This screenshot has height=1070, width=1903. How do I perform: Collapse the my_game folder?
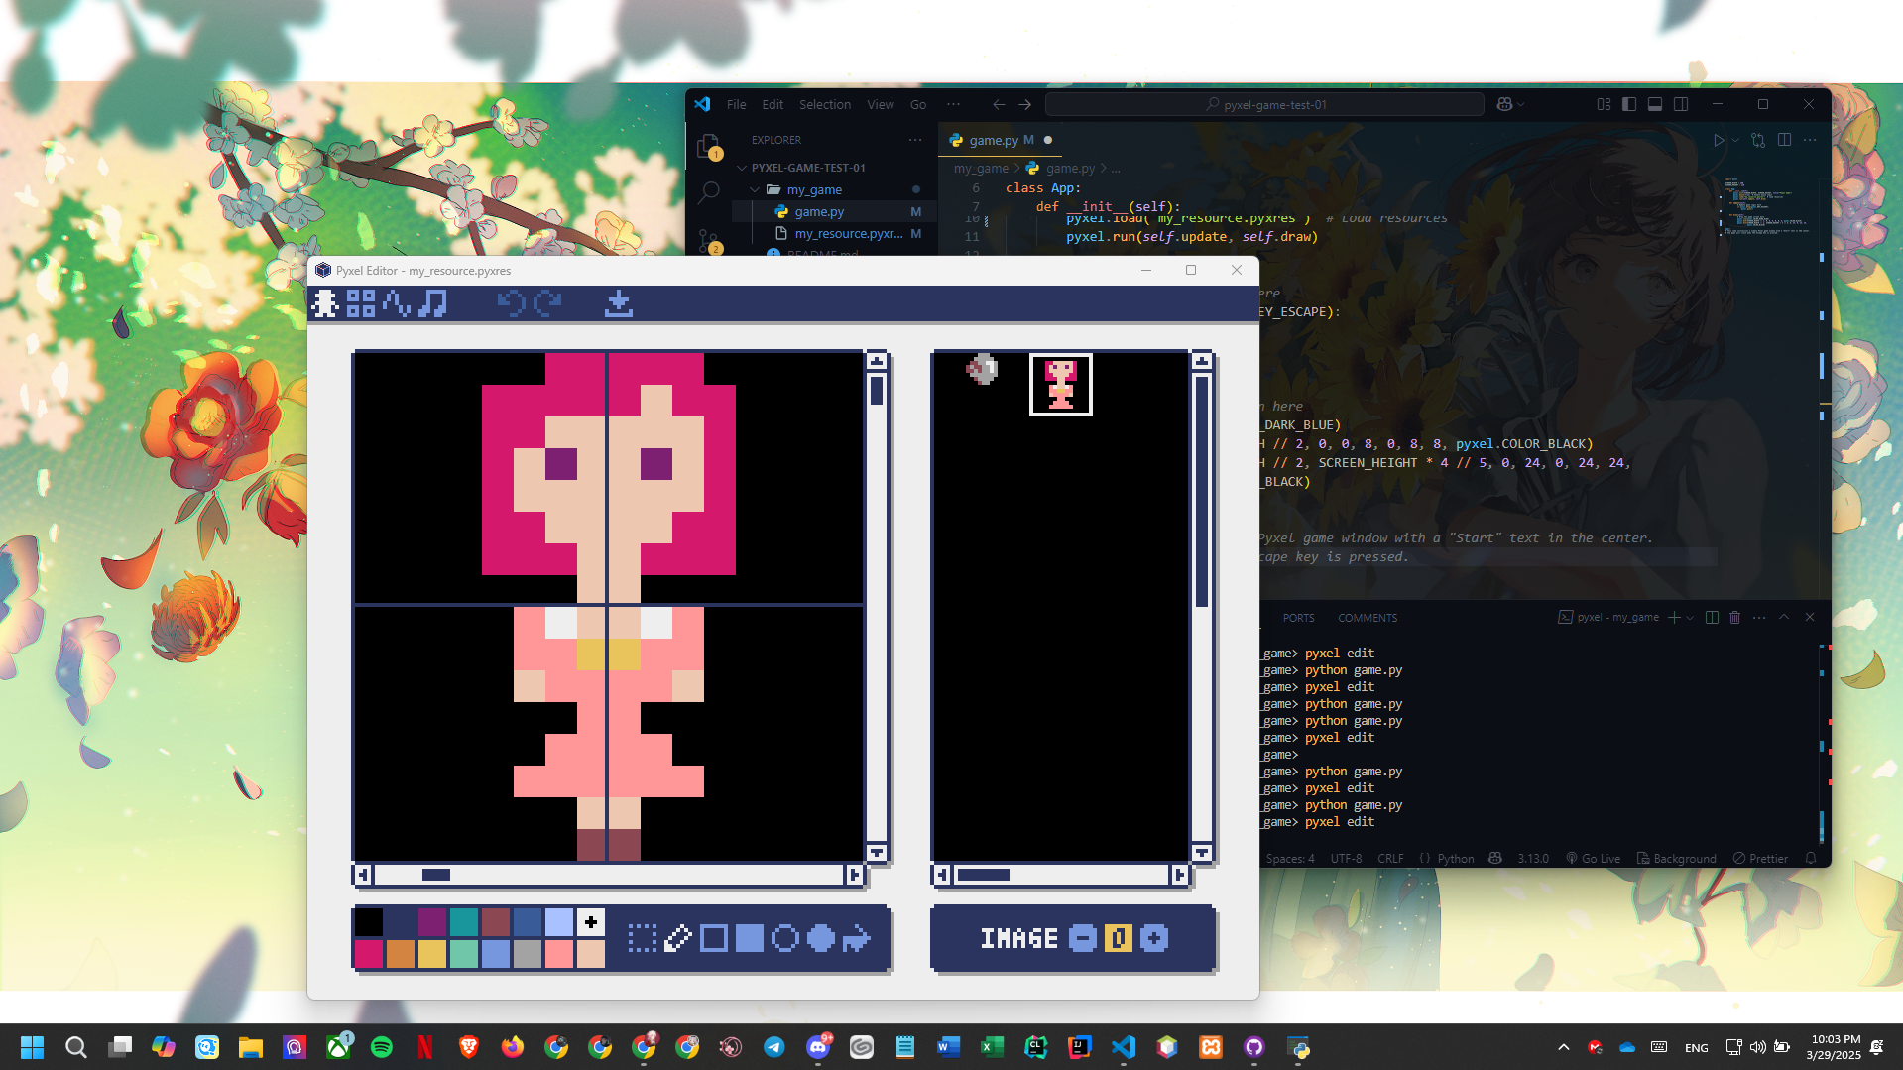coord(813,189)
